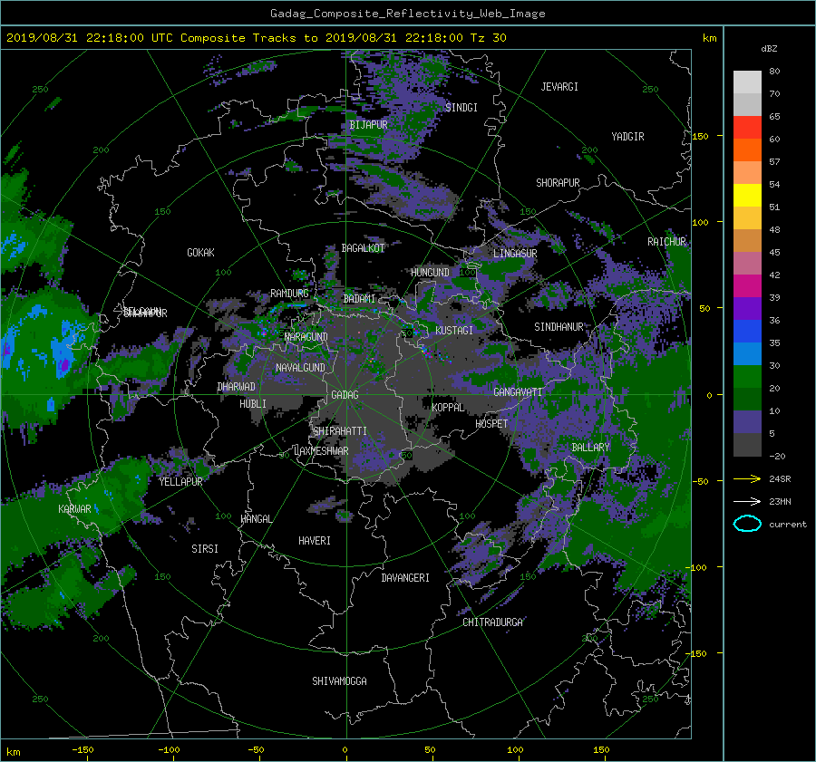Viewport: 816px width, 762px height.
Task: Click the Tz 30 header value
Action: coord(488,38)
